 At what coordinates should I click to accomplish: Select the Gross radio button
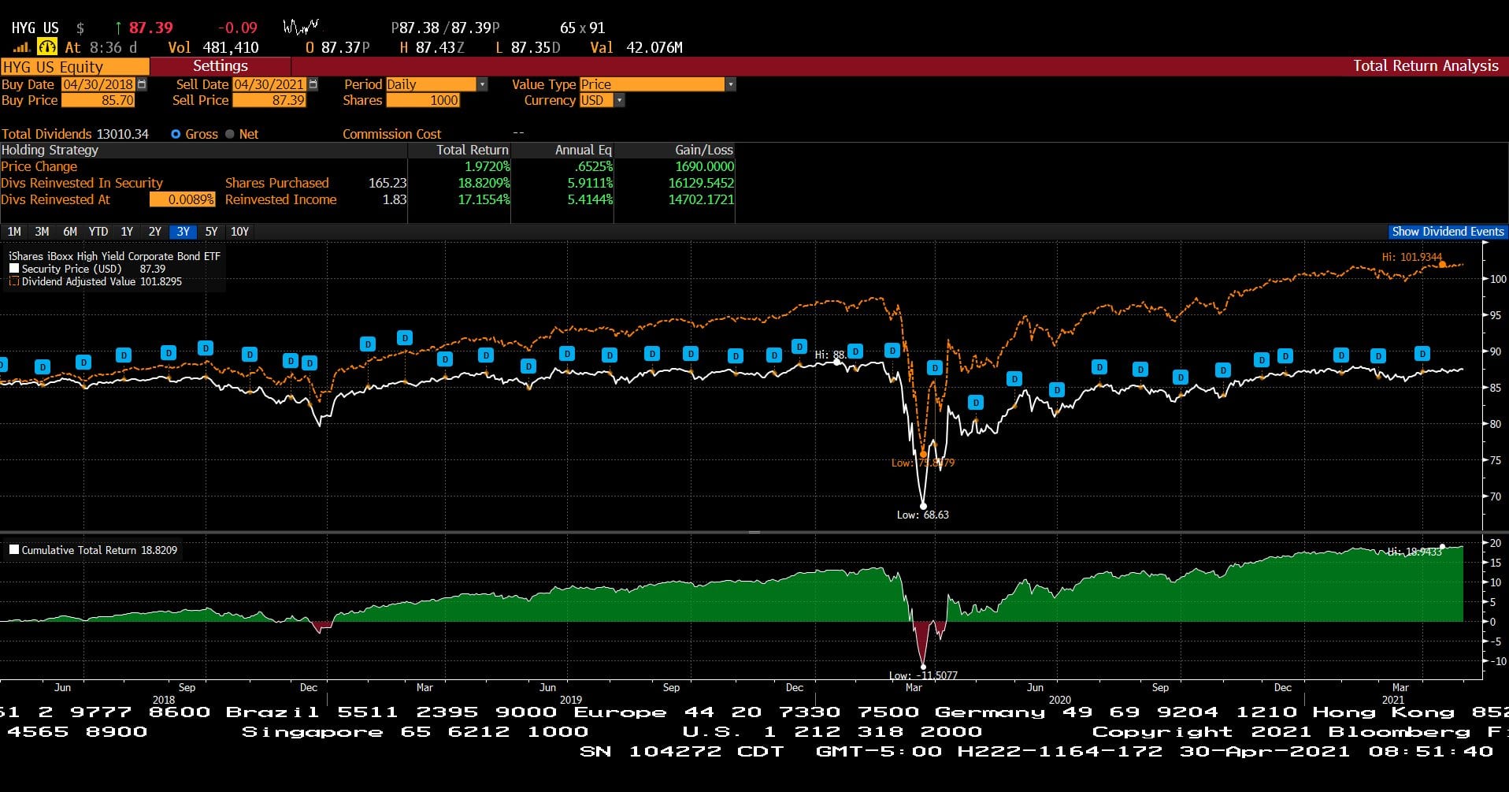point(176,134)
